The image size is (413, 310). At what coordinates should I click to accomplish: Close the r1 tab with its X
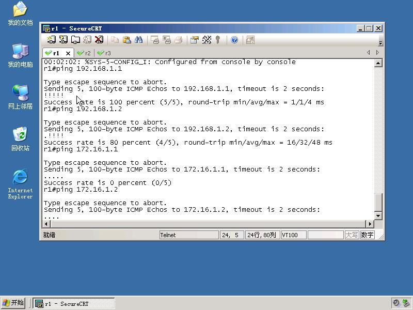68,53
